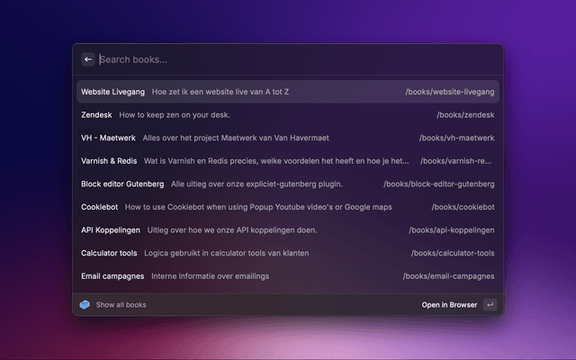Choose the Email campagnes book
The width and height of the screenshot is (576, 360).
tap(112, 276)
